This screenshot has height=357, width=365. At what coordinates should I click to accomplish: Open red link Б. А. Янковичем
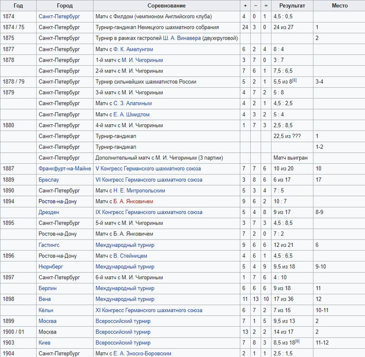point(133,201)
